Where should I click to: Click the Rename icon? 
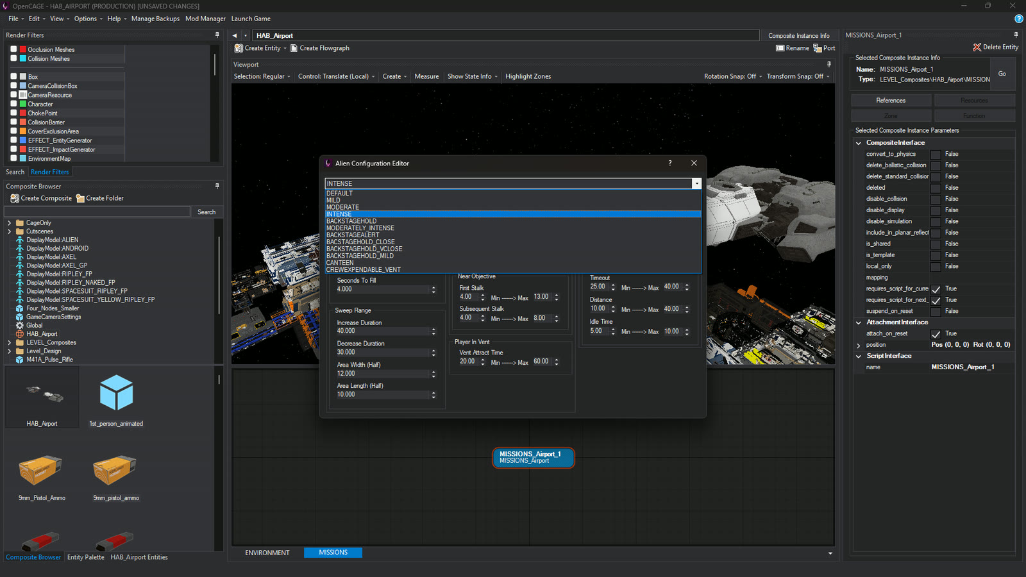[780, 48]
